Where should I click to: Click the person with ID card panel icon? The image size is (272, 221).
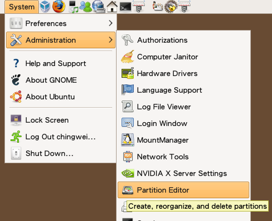click(x=158, y=6)
